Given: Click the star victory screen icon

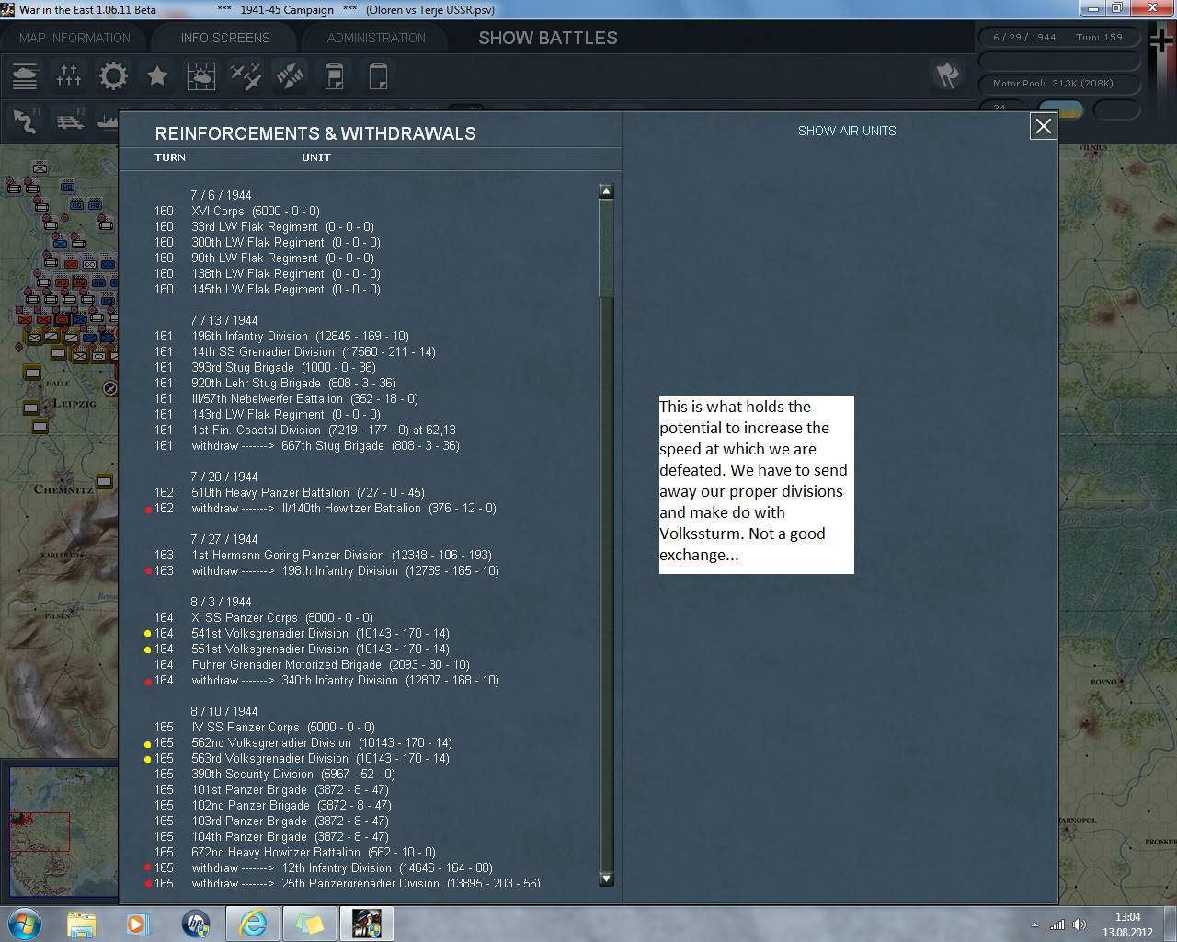Looking at the screenshot, I should coord(157,75).
